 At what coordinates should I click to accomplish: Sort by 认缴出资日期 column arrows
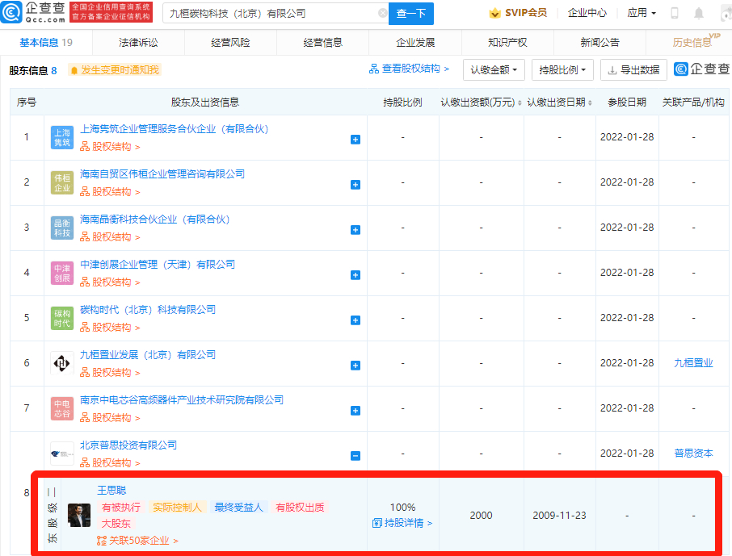point(590,102)
